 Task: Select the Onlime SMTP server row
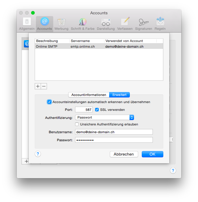coord(99,46)
